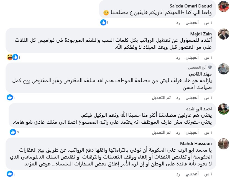Open Majdi Zain's profile avatar
The height and width of the screenshot is (179, 230).
click(x=223, y=34)
